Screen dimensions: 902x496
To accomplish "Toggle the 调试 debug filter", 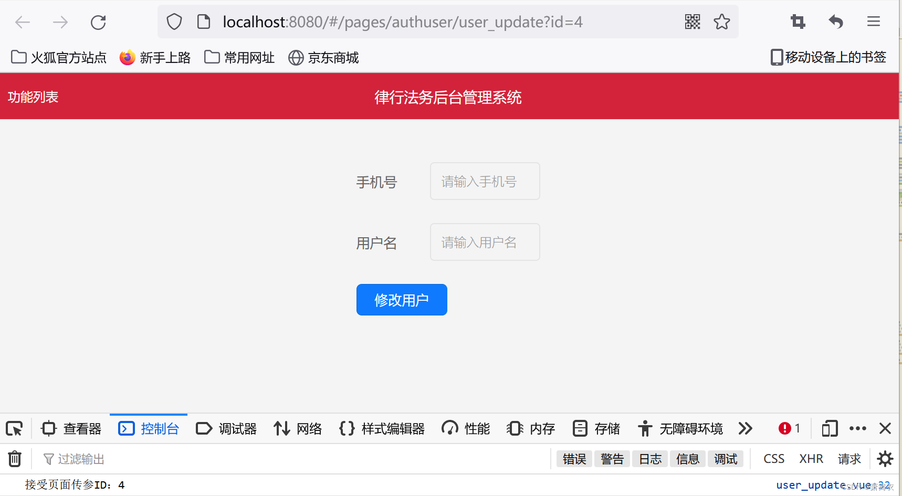I will coord(726,459).
